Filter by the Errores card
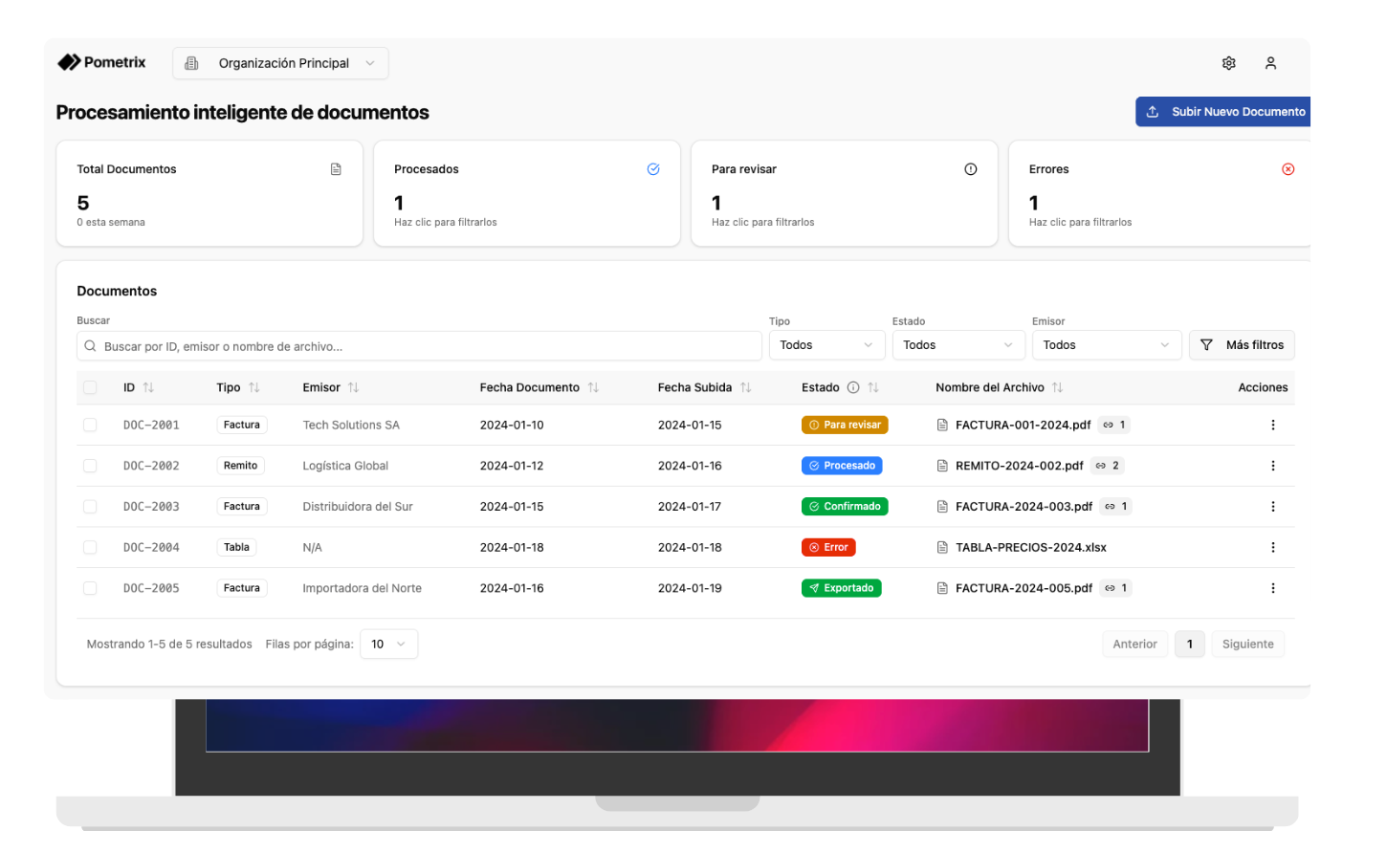 click(1159, 194)
